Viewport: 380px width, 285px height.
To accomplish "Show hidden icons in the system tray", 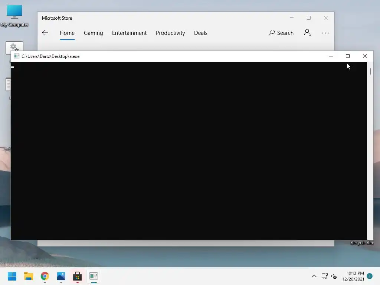I will (x=314, y=276).
